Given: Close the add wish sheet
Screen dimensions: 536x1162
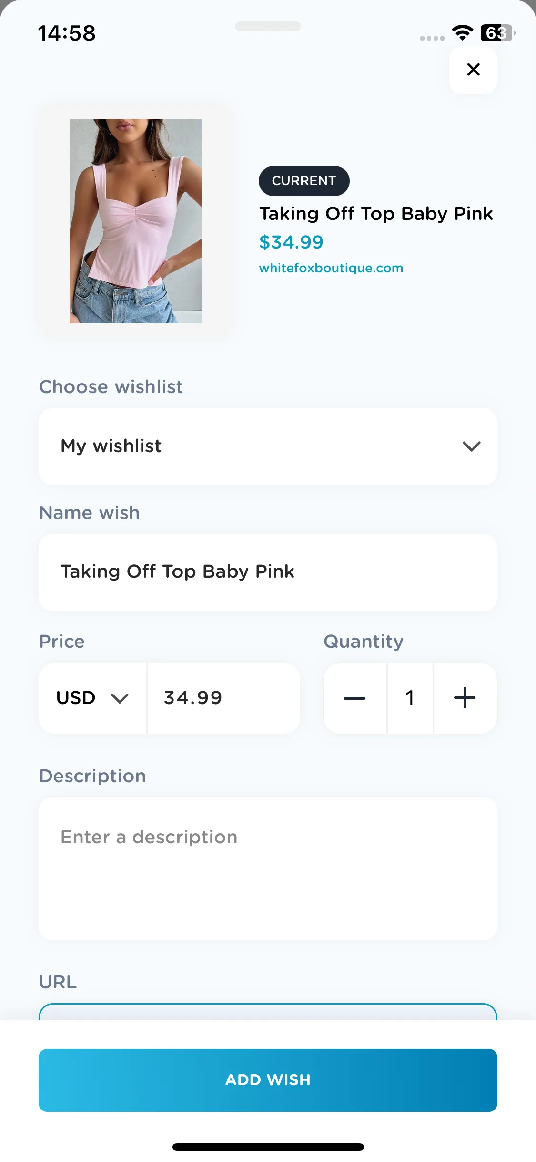Looking at the screenshot, I should coord(473,70).
